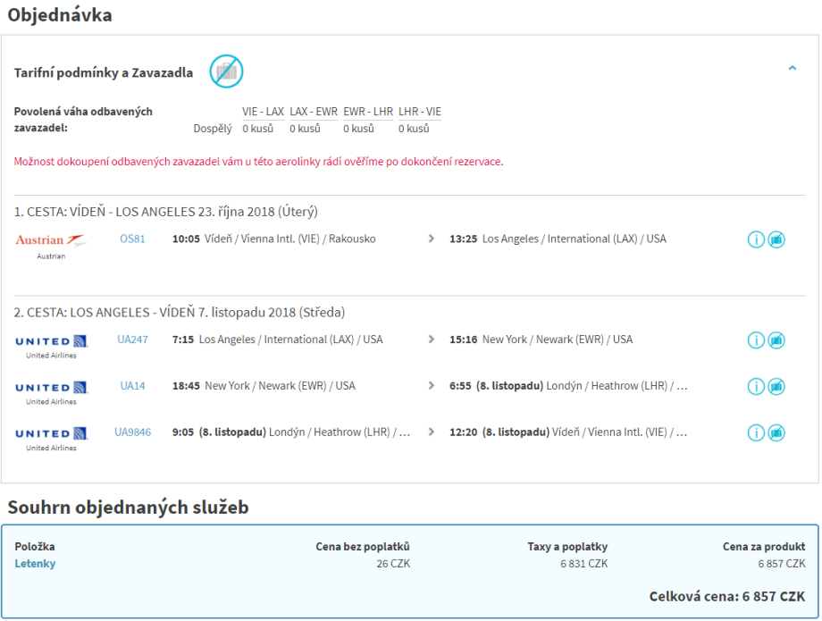Click no-baggage icon for flight OS81

pos(776,240)
